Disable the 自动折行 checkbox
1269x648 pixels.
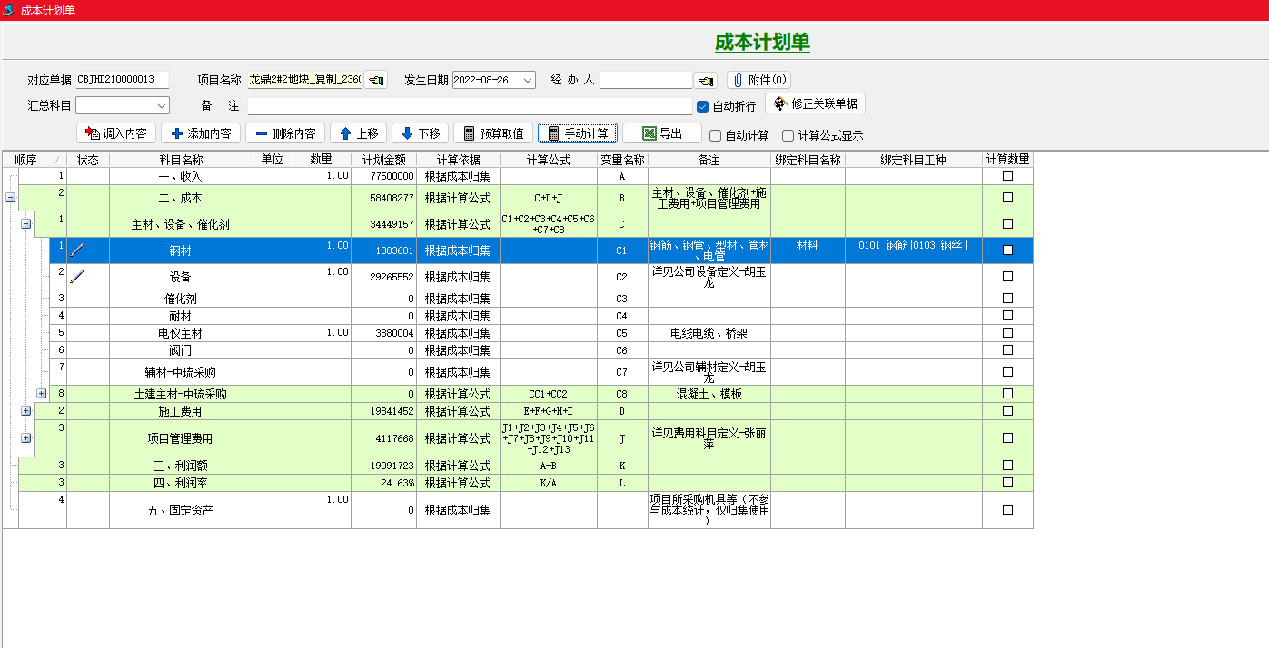coord(702,106)
